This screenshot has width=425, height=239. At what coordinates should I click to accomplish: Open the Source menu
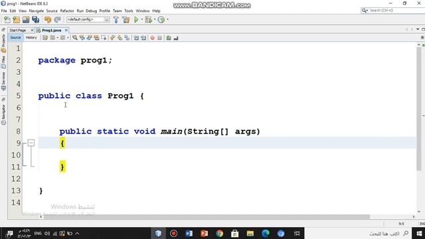52,11
